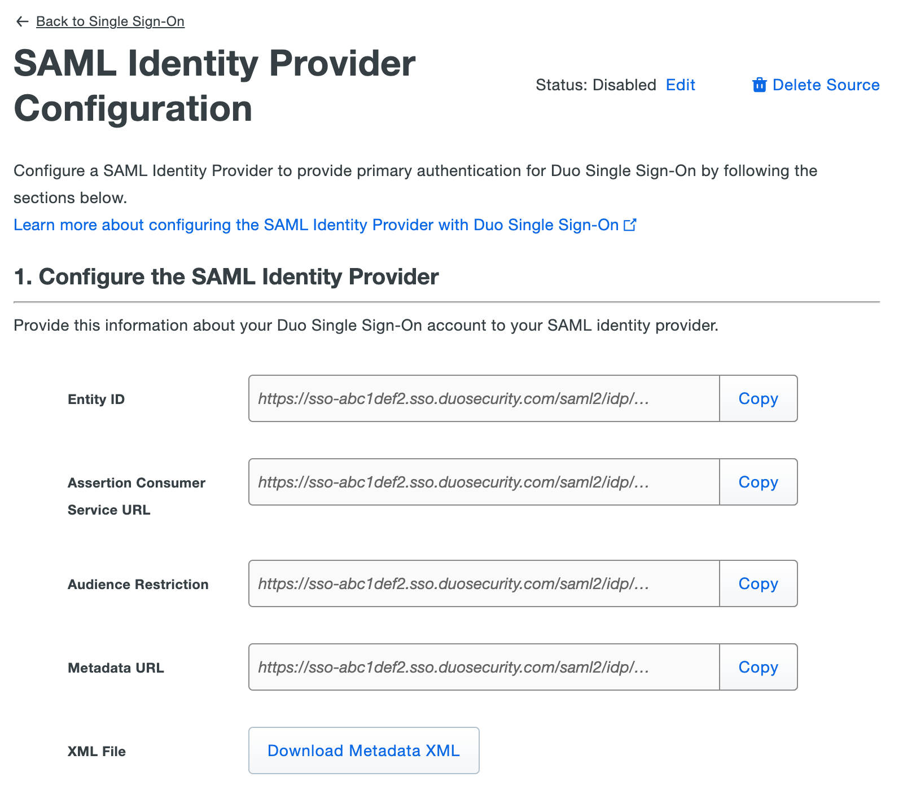Click the back arrow icon
The height and width of the screenshot is (799, 903).
[x=22, y=21]
